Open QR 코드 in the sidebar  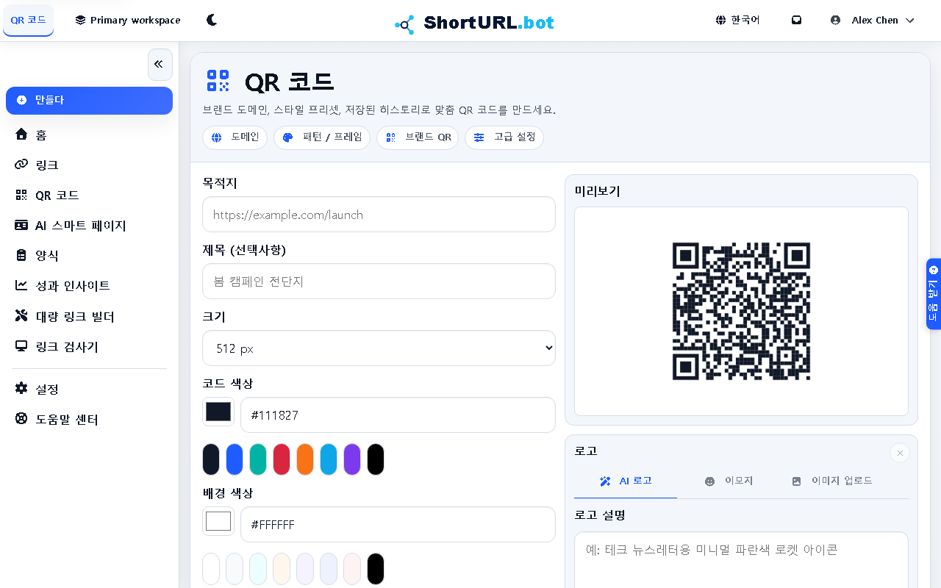89,195
